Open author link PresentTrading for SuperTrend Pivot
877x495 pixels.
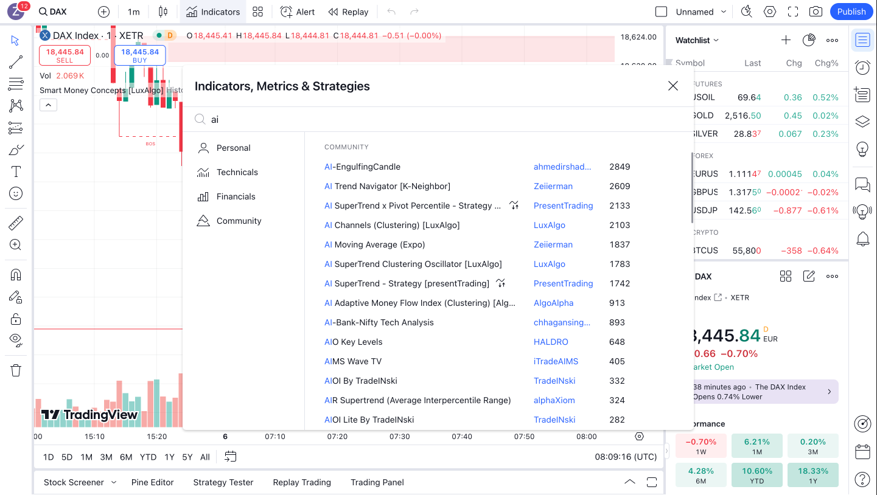[563, 206]
